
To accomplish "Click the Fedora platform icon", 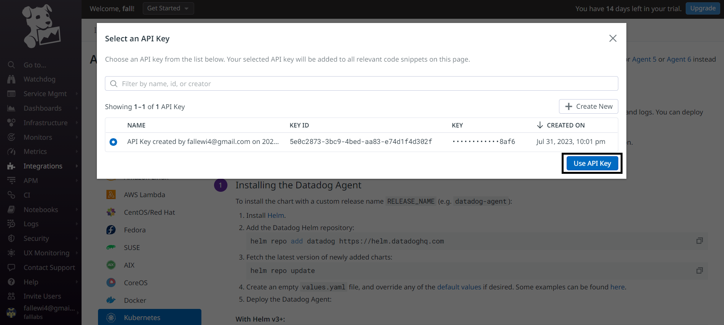I will pos(111,230).
